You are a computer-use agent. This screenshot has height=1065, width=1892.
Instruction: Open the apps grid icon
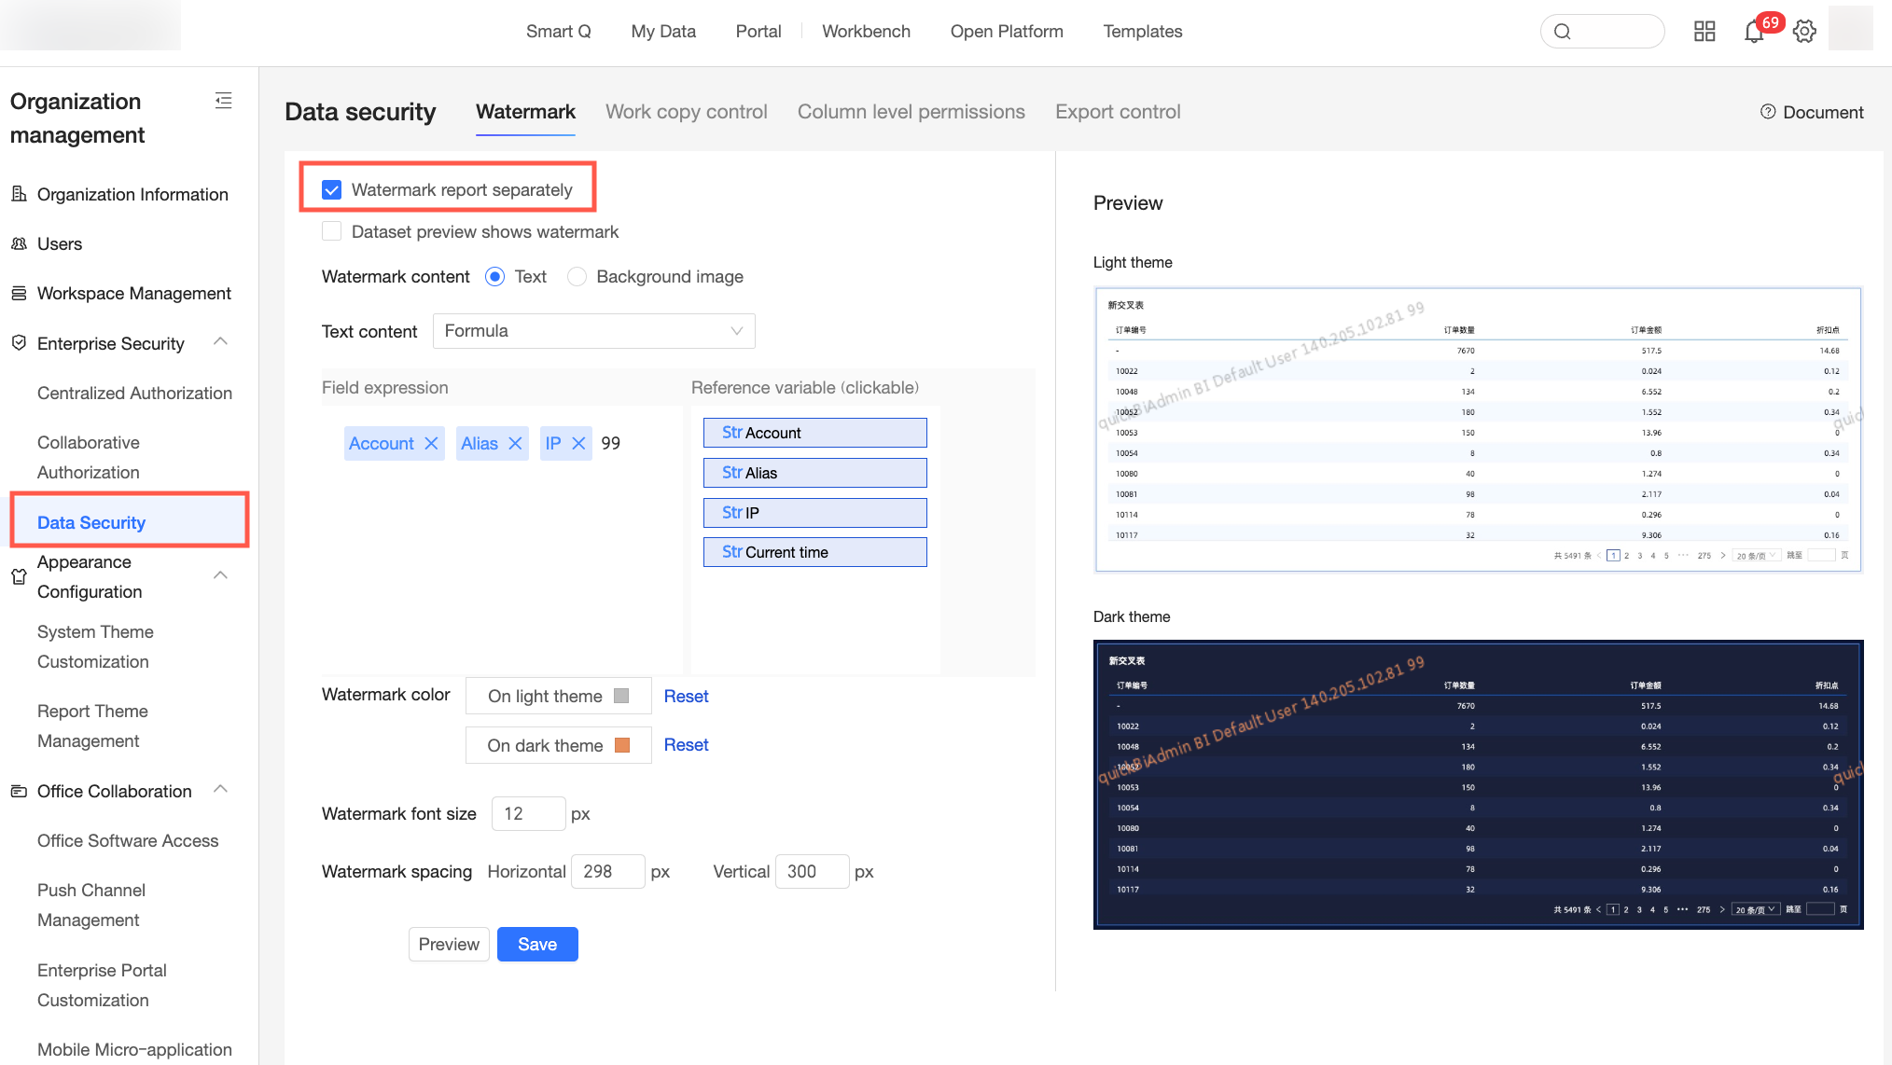point(1704,32)
